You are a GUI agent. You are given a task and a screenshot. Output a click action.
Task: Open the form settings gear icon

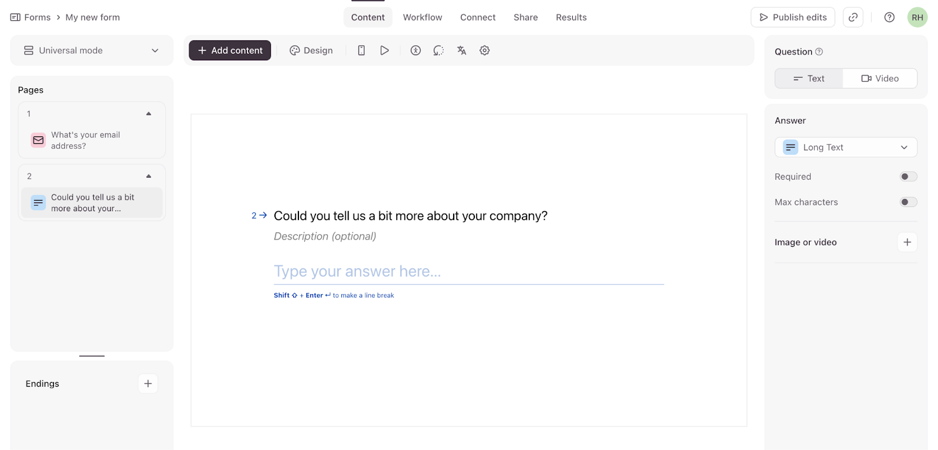485,50
